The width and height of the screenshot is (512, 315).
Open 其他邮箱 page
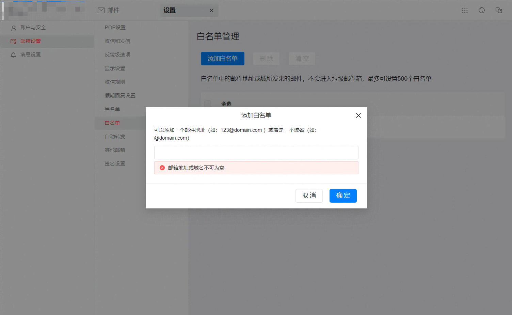115,150
